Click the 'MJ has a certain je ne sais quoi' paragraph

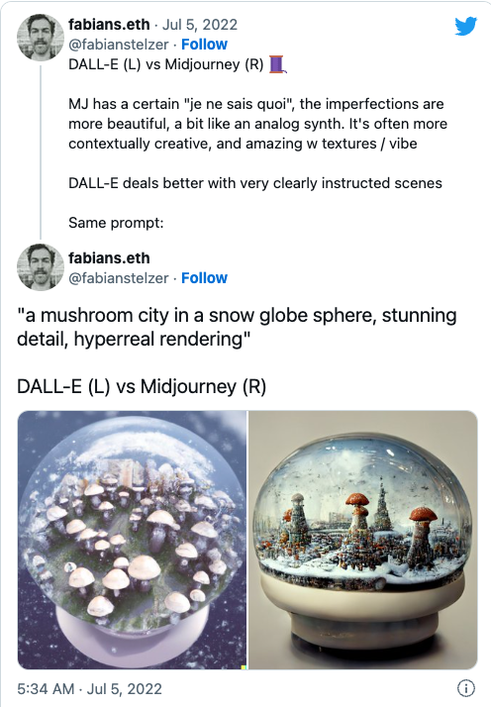pyautogui.click(x=258, y=124)
